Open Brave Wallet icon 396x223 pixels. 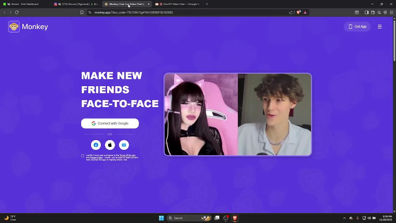point(373,12)
